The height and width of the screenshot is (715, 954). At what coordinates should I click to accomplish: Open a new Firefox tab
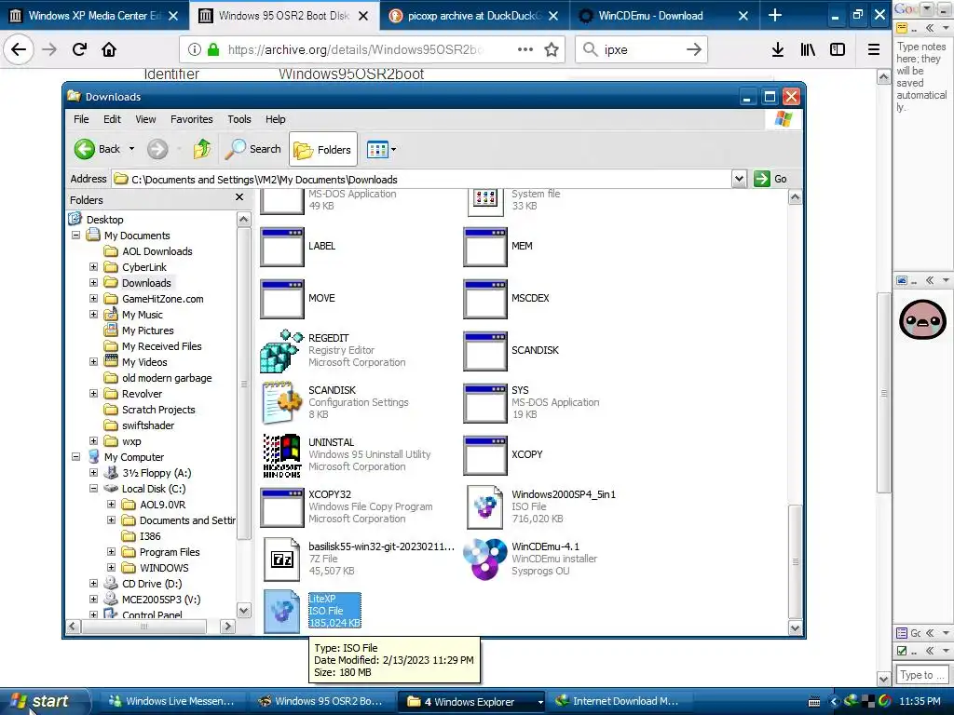(x=774, y=15)
